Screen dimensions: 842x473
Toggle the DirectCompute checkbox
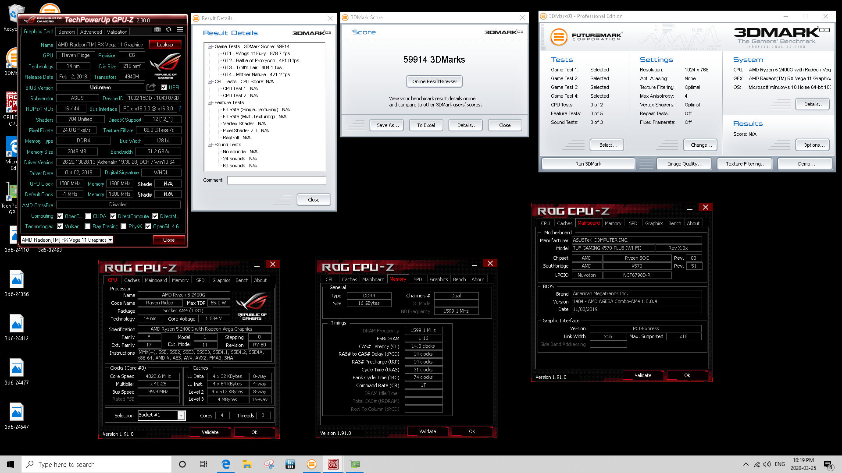pyautogui.click(x=113, y=216)
